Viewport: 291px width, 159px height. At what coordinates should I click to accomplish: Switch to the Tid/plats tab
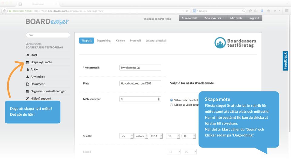[x=86, y=41]
